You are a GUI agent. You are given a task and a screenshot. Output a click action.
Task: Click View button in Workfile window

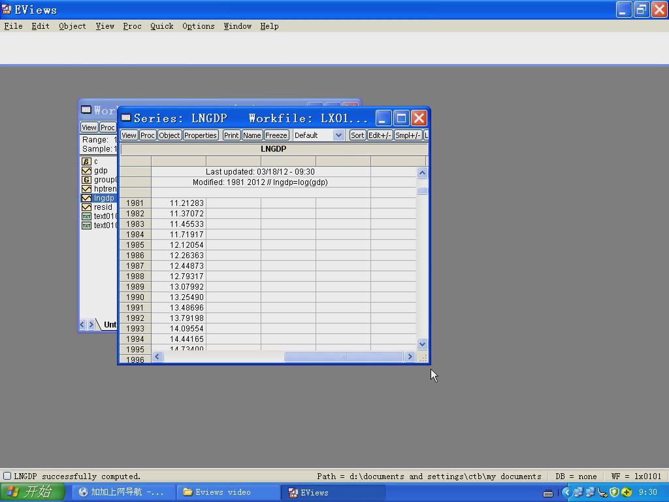click(89, 127)
